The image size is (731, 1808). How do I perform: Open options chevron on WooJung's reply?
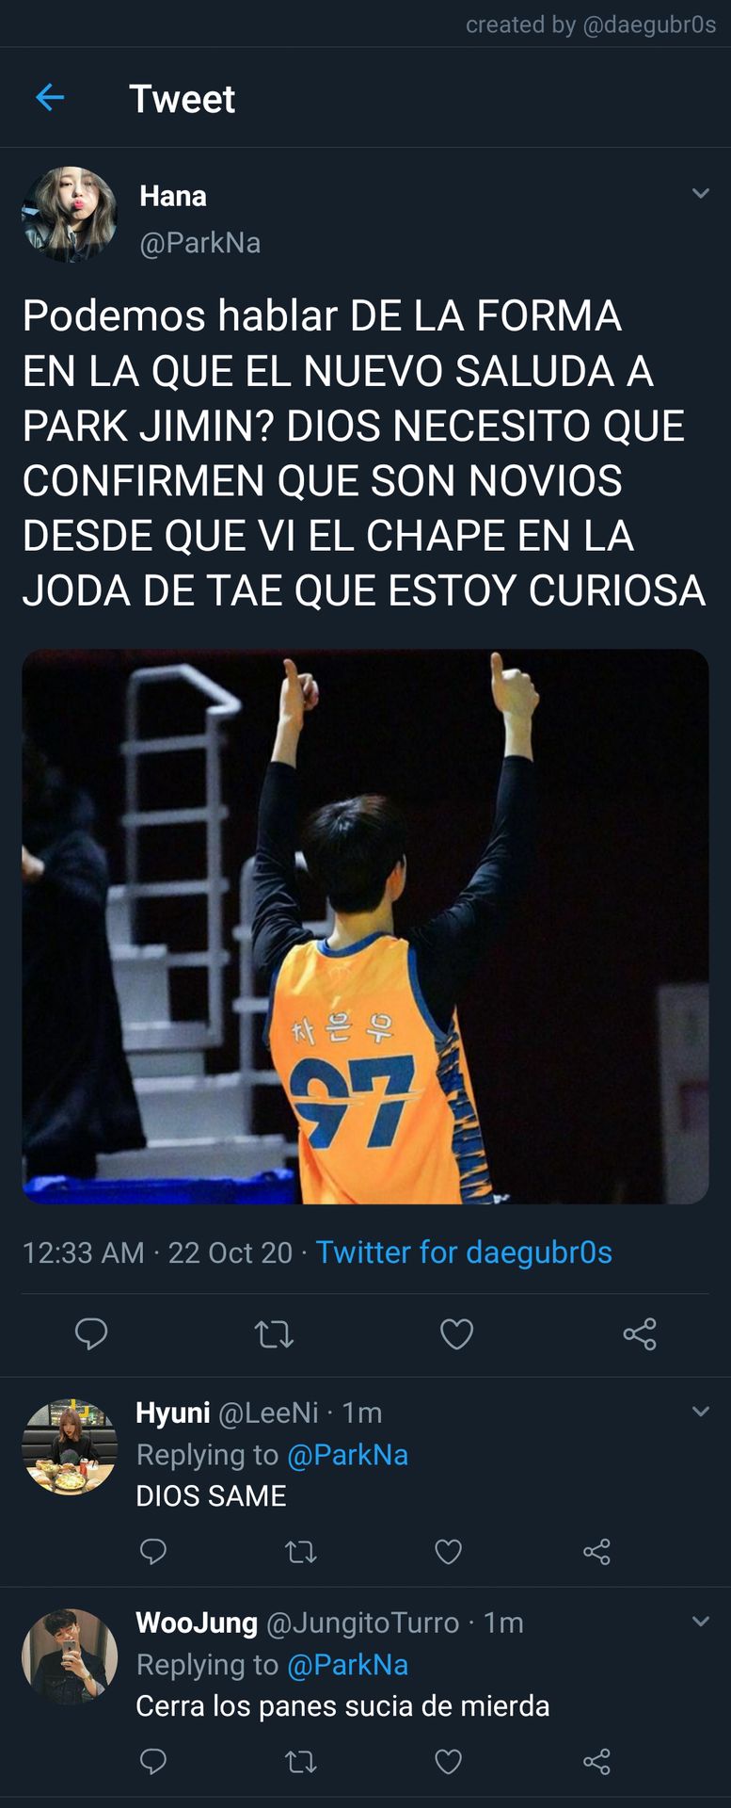[700, 1621]
